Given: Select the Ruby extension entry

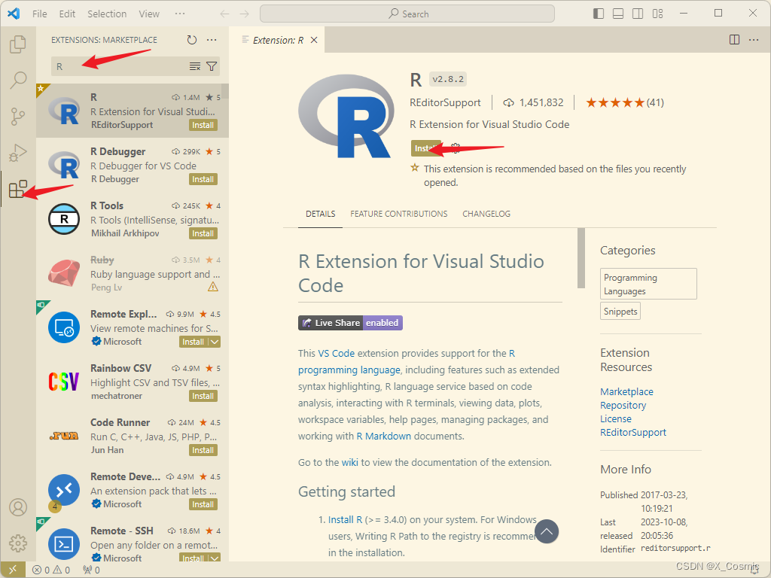Looking at the screenshot, I should [133, 274].
